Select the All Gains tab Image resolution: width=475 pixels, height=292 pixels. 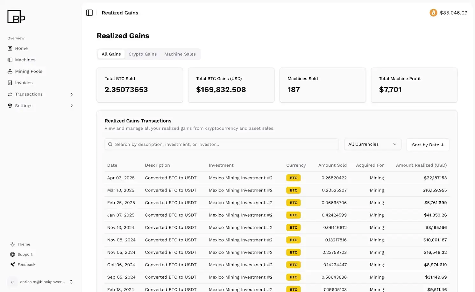pos(111,54)
